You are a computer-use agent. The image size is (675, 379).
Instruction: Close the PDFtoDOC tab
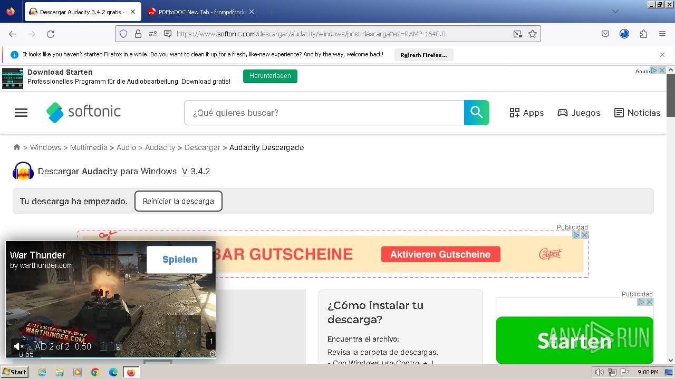pyautogui.click(x=251, y=12)
